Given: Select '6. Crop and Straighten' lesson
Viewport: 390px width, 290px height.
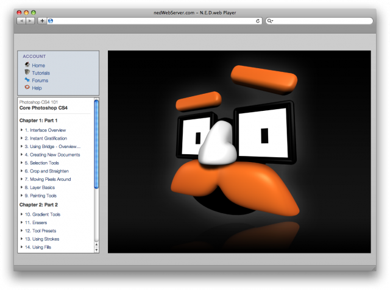Looking at the screenshot, I should point(46,171).
